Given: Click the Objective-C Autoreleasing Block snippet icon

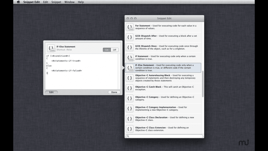Looking at the screenshot, I should pyautogui.click(x=130, y=78).
